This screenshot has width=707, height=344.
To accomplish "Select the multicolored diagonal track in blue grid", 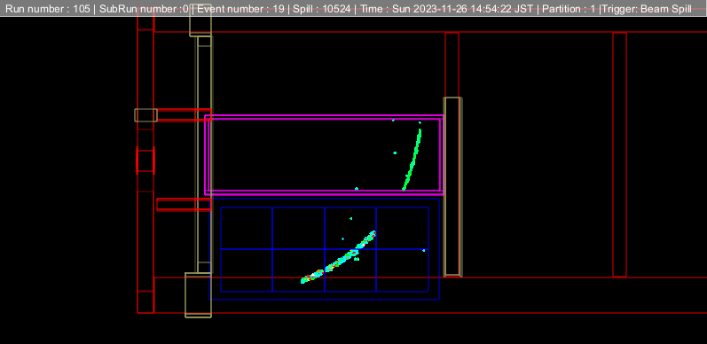I will [339, 257].
